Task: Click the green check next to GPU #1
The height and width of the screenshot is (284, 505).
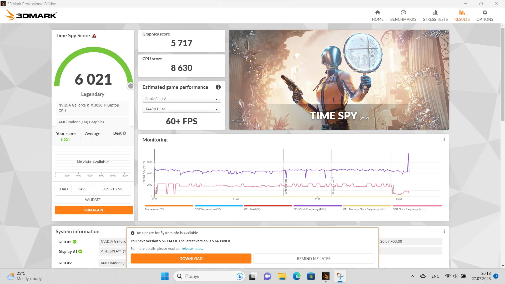Action: tap(75, 242)
